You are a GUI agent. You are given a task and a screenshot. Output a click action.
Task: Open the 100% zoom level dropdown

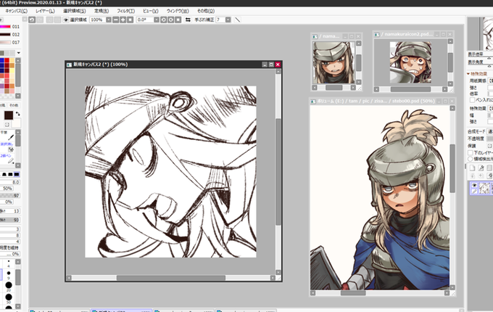(x=109, y=20)
